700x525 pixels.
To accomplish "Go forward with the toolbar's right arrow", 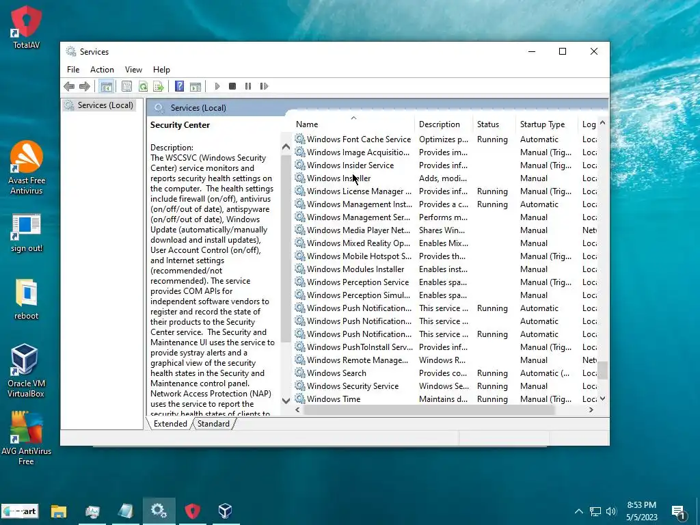I will click(x=84, y=86).
